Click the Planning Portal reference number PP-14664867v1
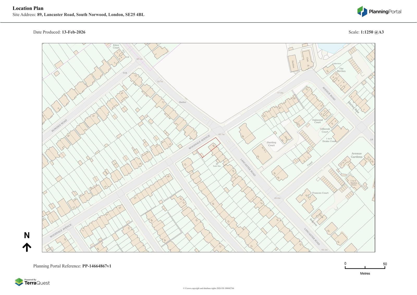The width and height of the screenshot is (417, 295). coord(97,266)
